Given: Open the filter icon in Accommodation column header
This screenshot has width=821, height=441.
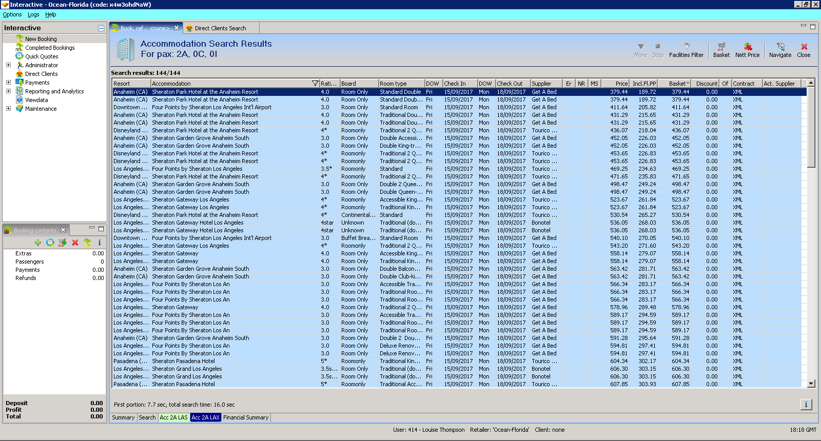Looking at the screenshot, I should 315,83.
